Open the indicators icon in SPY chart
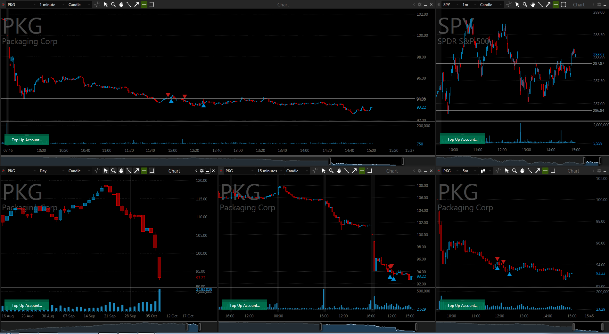 click(x=509, y=4)
